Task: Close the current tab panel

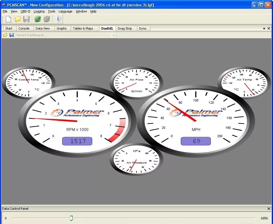Action: 269,28
